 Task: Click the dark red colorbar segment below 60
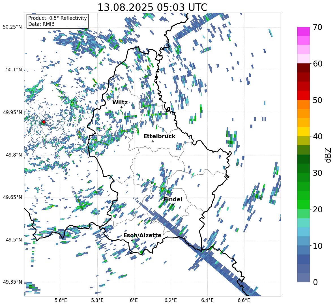click(x=304, y=68)
